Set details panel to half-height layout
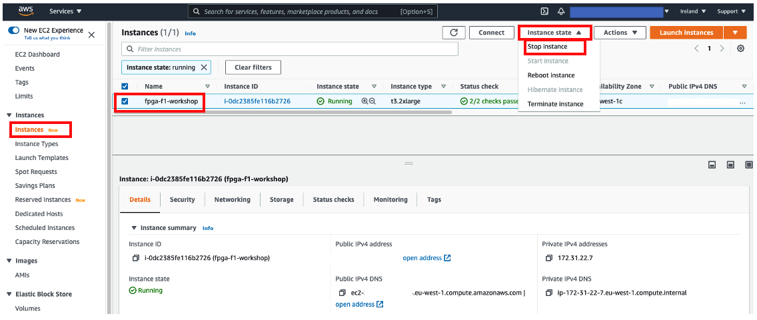This screenshot has width=757, height=320. (x=730, y=165)
